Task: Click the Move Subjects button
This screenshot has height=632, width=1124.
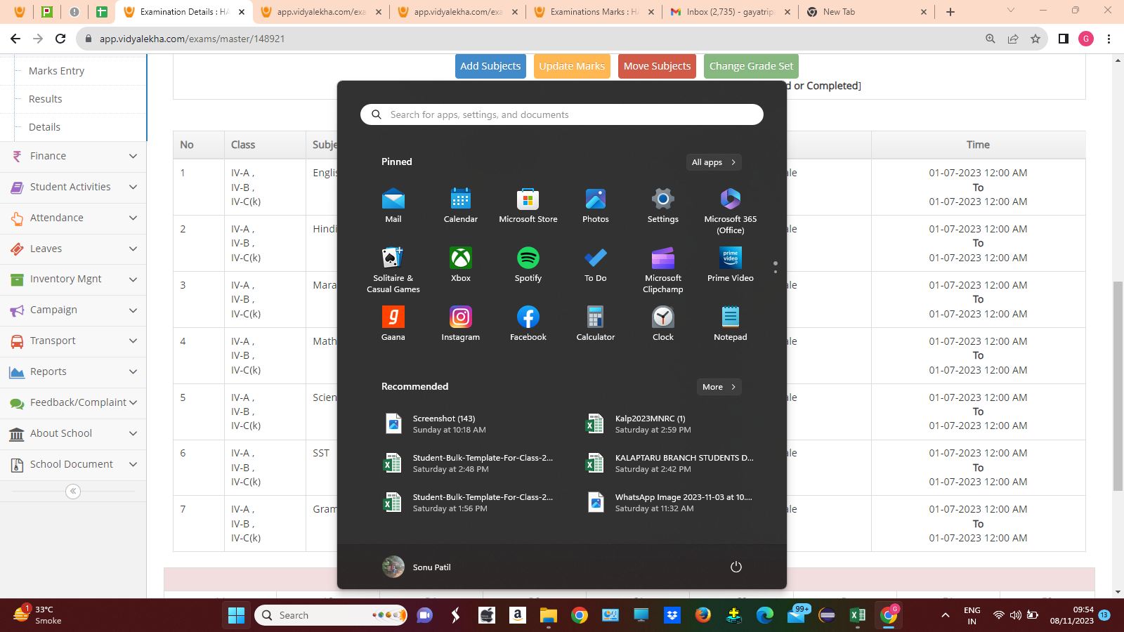Action: (x=657, y=66)
